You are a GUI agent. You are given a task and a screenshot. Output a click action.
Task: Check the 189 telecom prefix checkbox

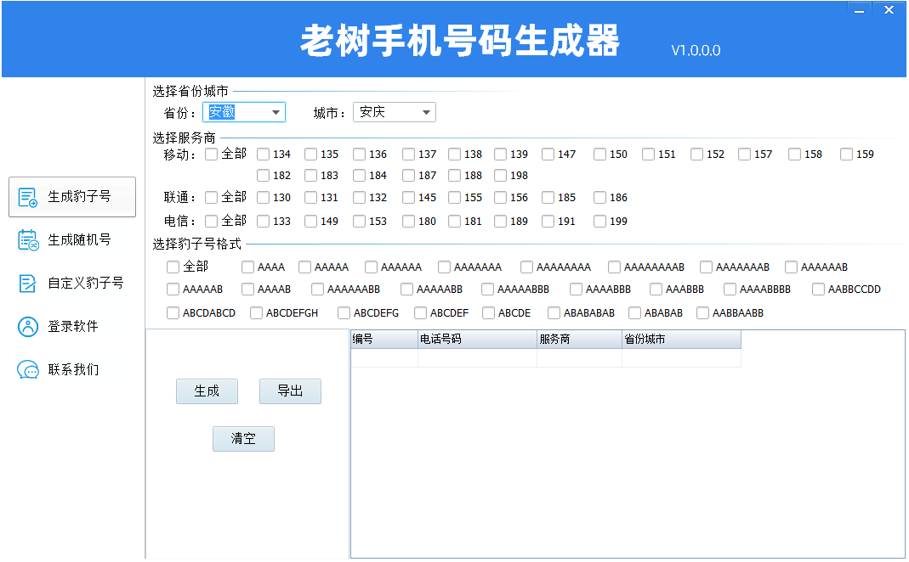(x=500, y=222)
